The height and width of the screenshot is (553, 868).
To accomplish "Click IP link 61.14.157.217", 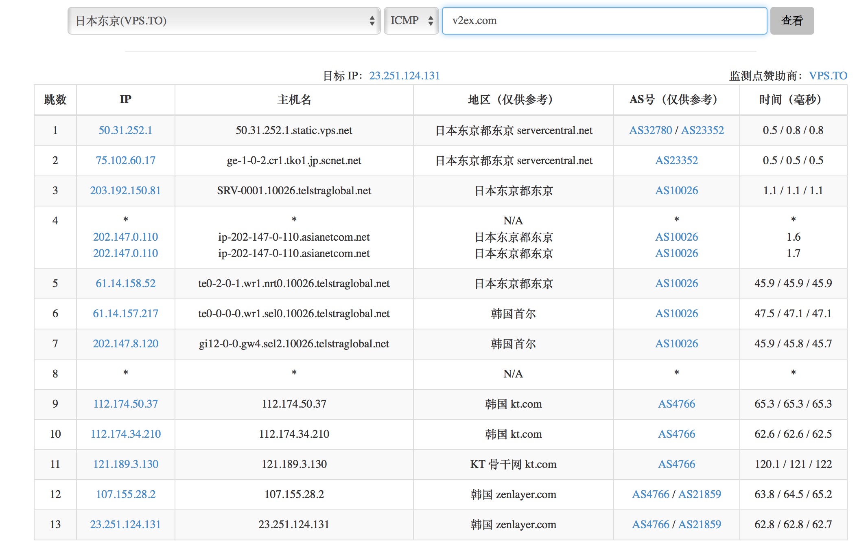I will (x=125, y=314).
